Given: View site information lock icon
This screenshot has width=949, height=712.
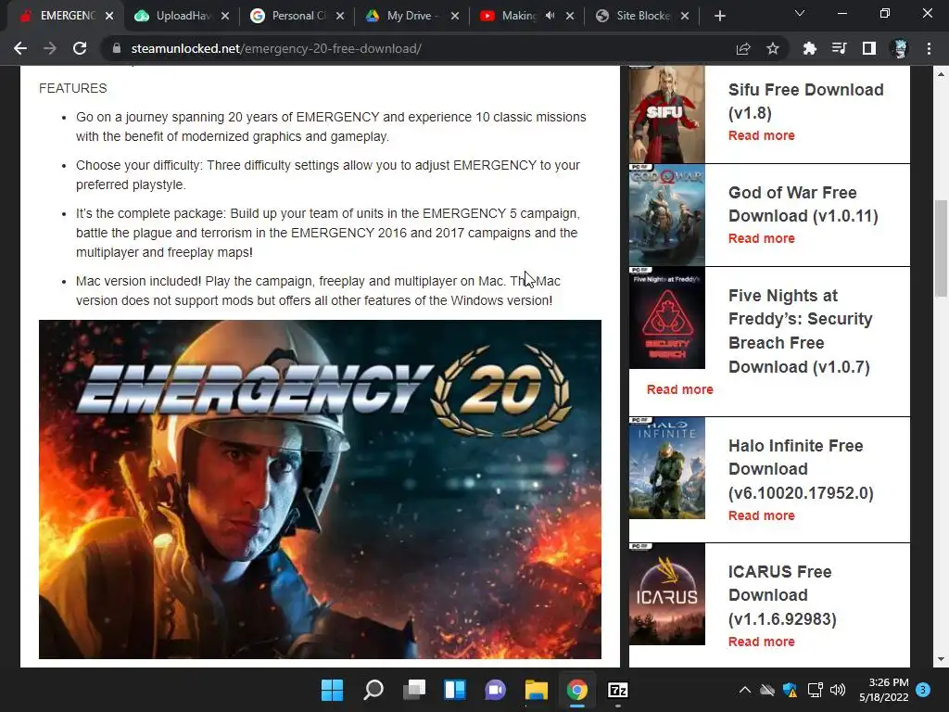Looking at the screenshot, I should [x=116, y=48].
